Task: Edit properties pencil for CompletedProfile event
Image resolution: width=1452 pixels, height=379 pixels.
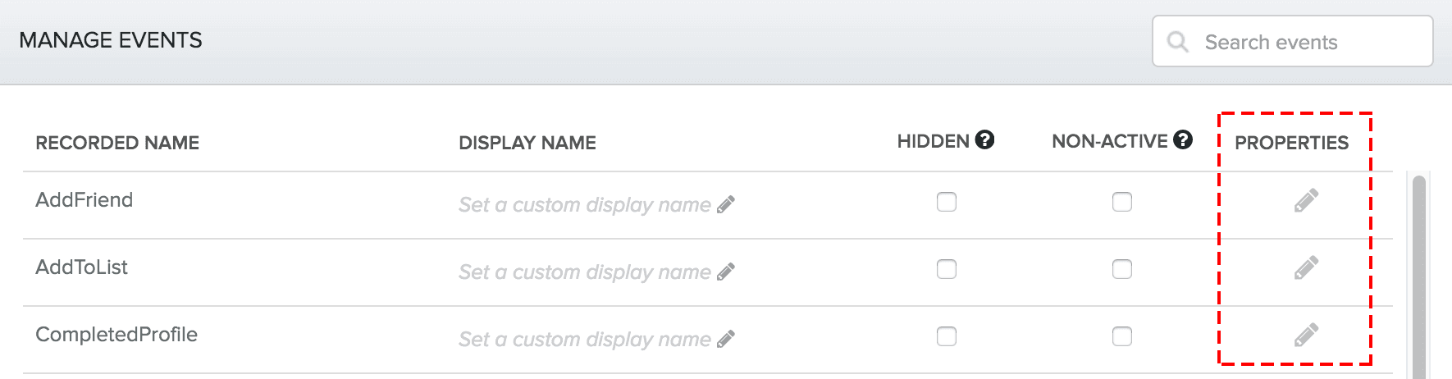Action: (x=1306, y=335)
